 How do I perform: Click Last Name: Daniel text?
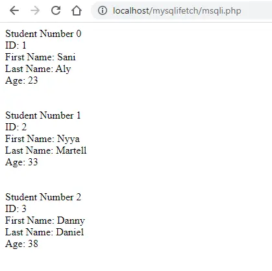coord(45,232)
